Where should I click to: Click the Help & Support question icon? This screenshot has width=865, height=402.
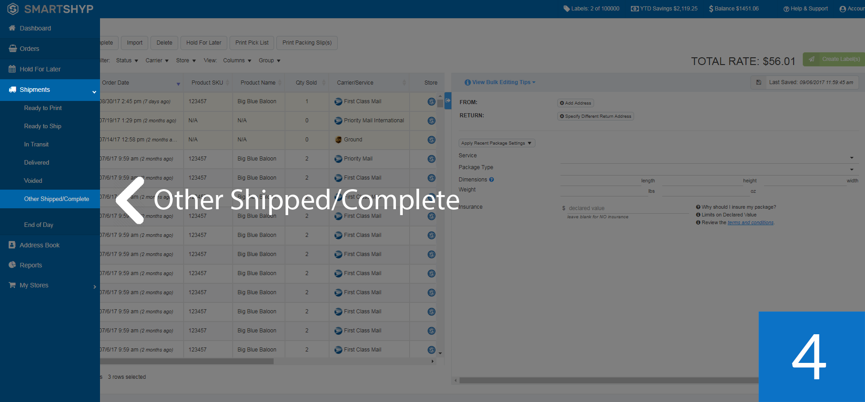point(786,9)
